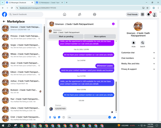
Task: Click the Mute bell icon in the chat info panel
Action: pyautogui.click(x=133, y=43)
